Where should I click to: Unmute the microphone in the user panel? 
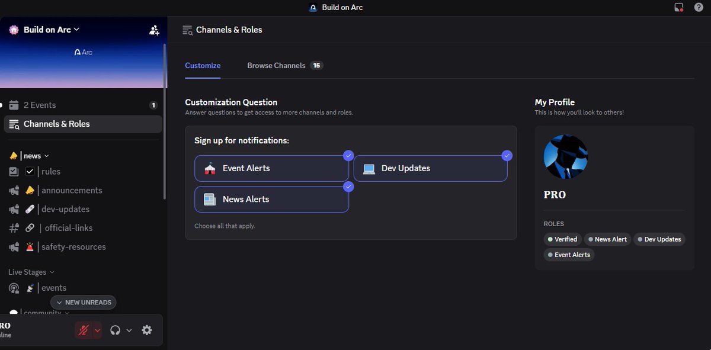pos(84,330)
